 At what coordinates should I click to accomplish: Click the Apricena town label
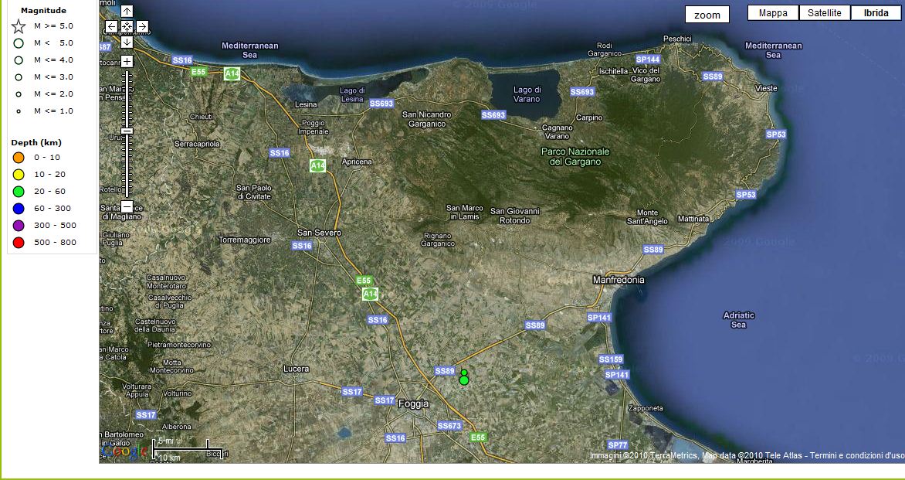pyautogui.click(x=357, y=162)
